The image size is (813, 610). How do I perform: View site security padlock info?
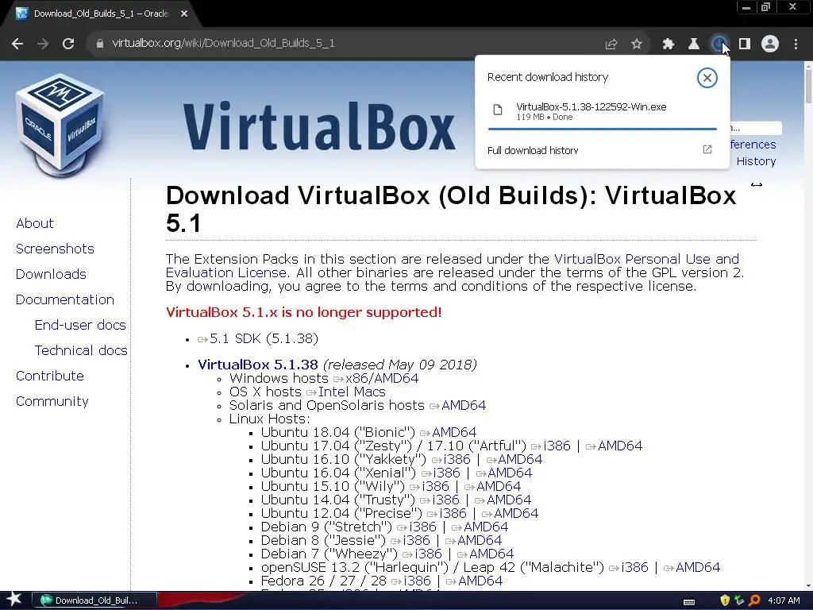click(99, 44)
